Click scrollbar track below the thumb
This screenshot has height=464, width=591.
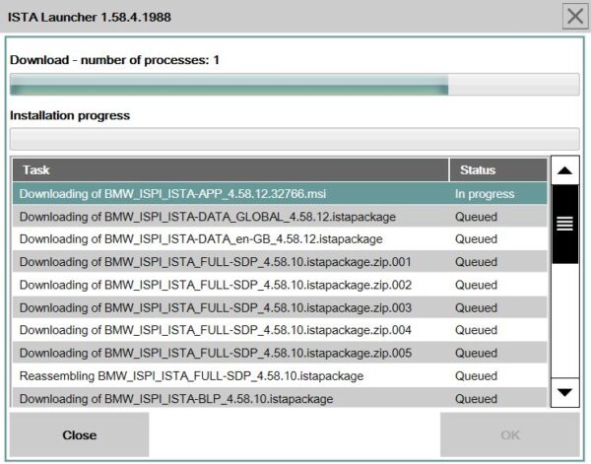[x=564, y=321]
